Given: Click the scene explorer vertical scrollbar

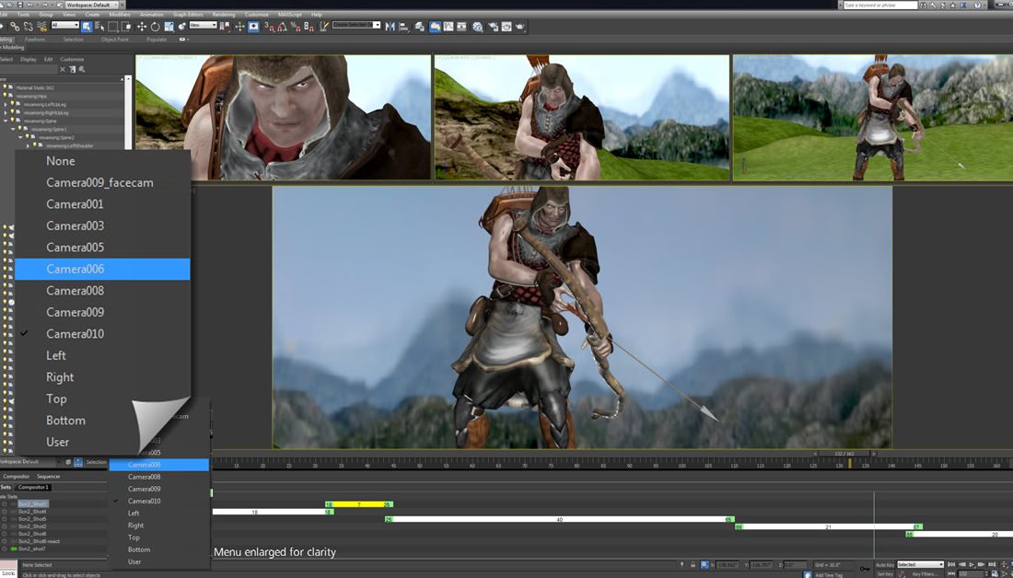Looking at the screenshot, I should (128, 113).
